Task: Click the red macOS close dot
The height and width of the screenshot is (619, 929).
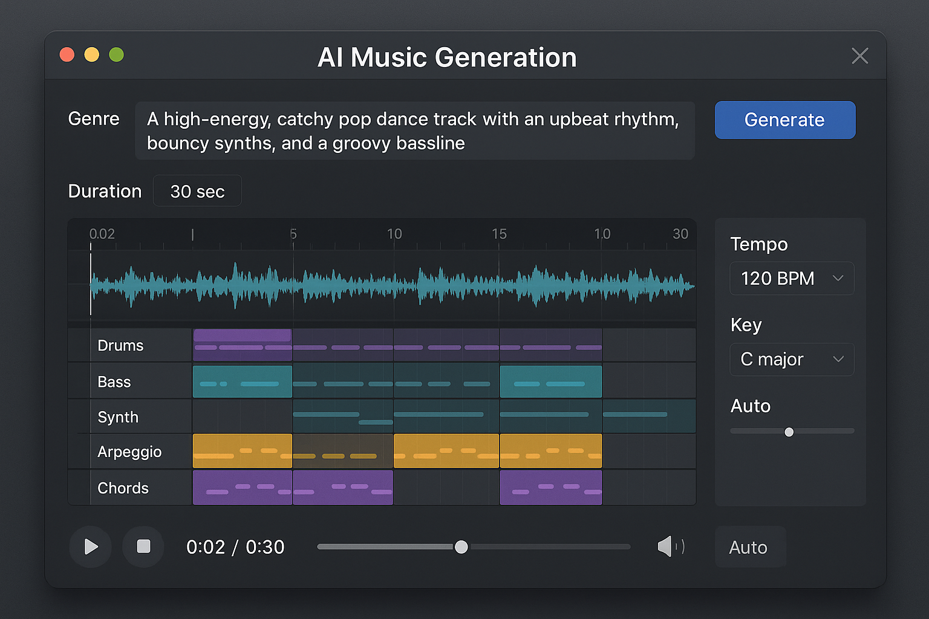Action: [67, 54]
